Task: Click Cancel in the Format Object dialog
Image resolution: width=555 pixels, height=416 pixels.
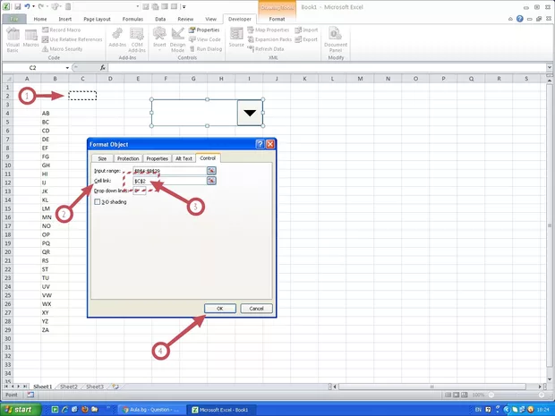Action: (256, 309)
